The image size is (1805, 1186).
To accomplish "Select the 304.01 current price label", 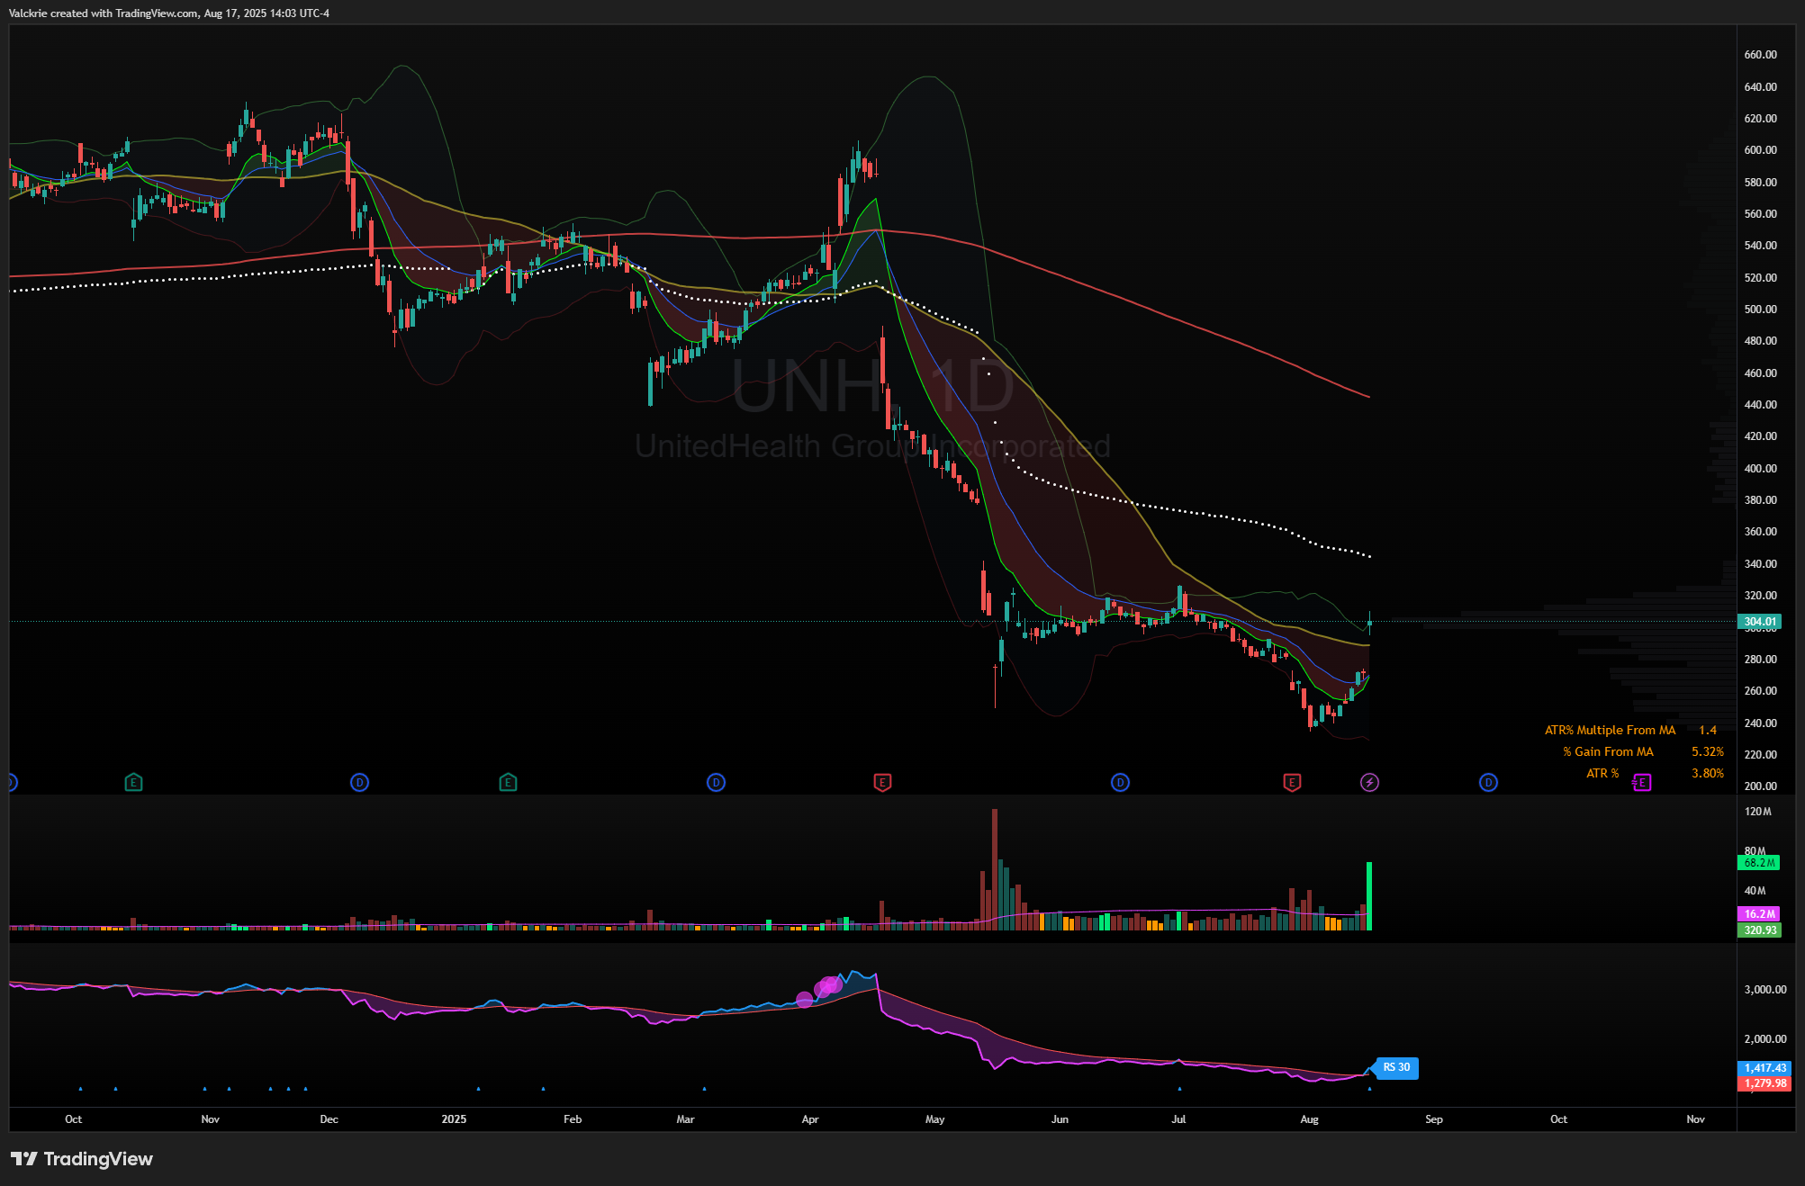I will pos(1759,622).
